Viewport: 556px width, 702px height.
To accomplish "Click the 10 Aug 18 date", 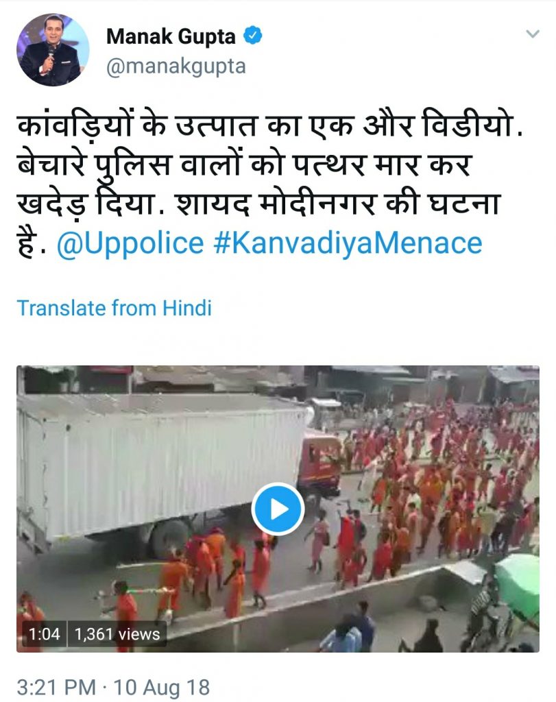I will pos(161,687).
